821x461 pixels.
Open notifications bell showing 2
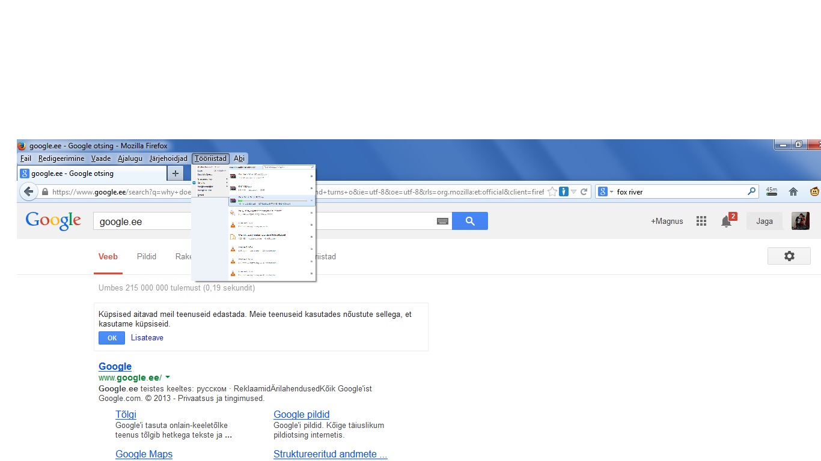[728, 220]
